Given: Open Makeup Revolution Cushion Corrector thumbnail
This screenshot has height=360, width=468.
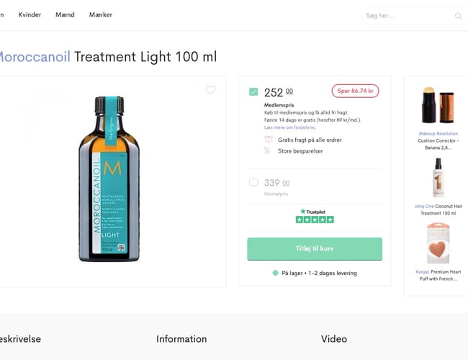Looking at the screenshot, I should coord(438,105).
